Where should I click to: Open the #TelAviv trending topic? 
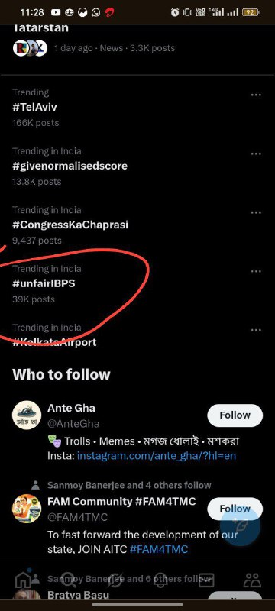pos(34,107)
